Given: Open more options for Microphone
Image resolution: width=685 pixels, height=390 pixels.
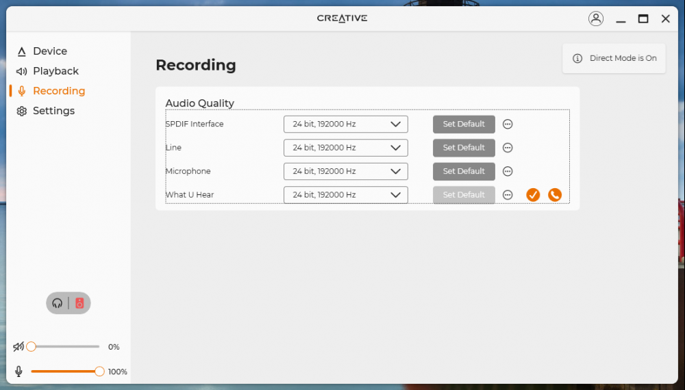Looking at the screenshot, I should coord(508,172).
